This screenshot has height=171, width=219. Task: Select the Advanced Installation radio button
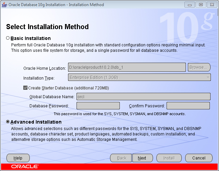(8, 122)
